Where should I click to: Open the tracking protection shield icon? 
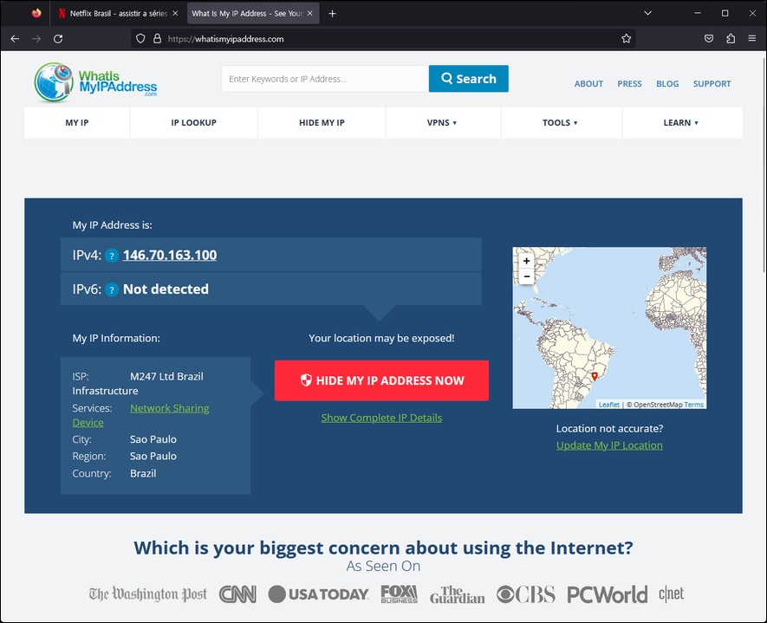click(x=140, y=39)
